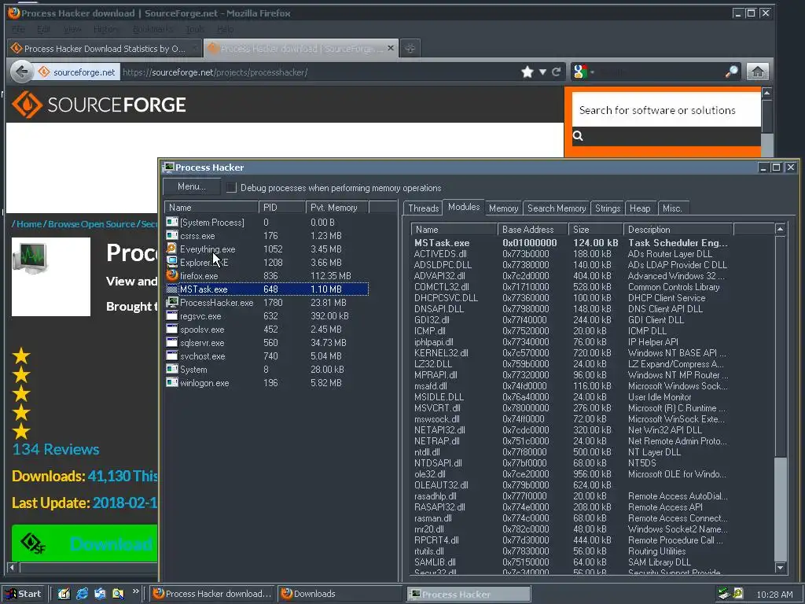Sort modules by Base Address column
This screenshot has width=805, height=604.
coord(532,230)
